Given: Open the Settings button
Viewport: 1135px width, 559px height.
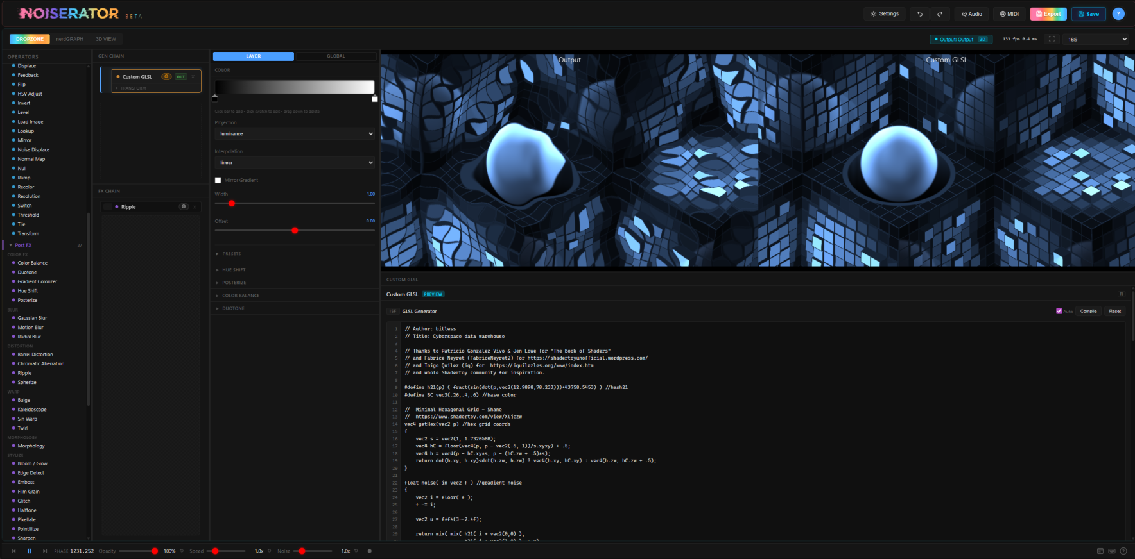Looking at the screenshot, I should 885,13.
